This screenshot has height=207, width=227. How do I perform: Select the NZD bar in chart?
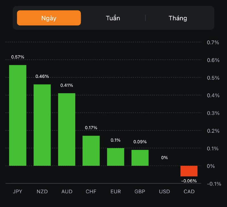[x=42, y=125]
